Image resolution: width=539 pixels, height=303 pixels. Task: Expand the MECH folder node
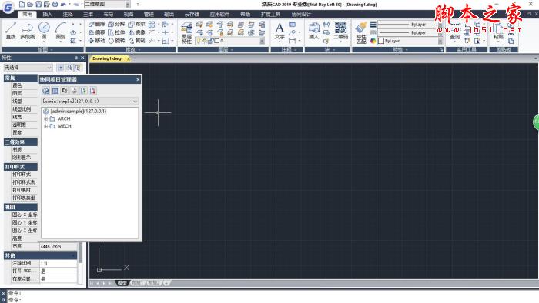(45, 126)
